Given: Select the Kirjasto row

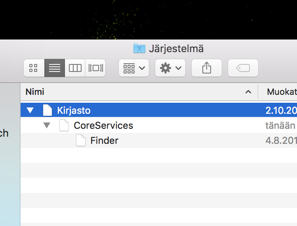Looking at the screenshot, I should (x=159, y=110).
